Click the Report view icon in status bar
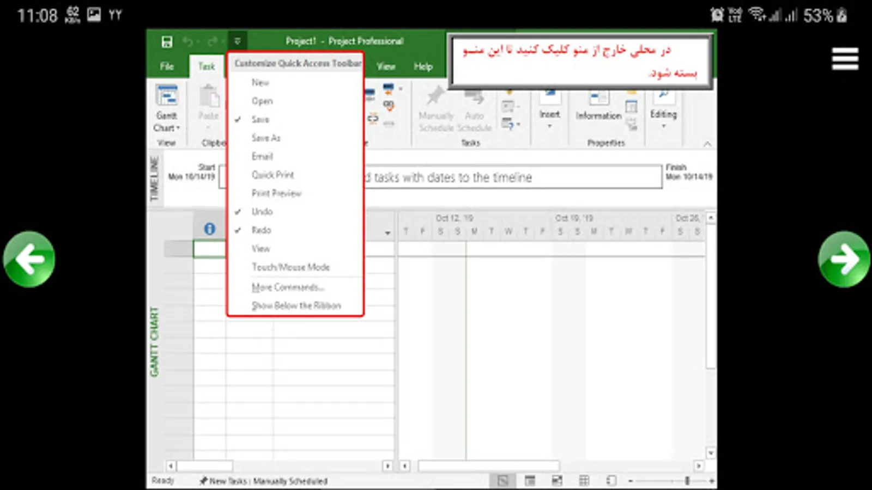 [611, 481]
